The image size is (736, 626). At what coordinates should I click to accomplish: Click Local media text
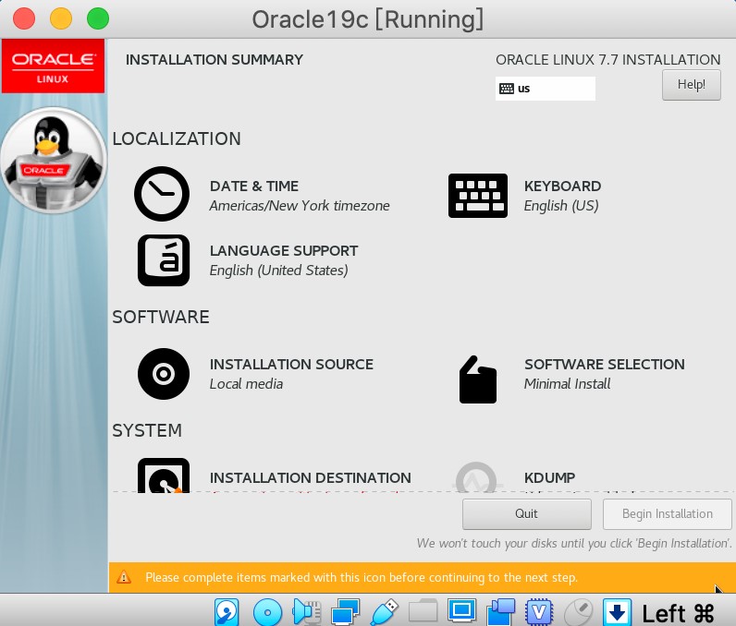point(247,384)
